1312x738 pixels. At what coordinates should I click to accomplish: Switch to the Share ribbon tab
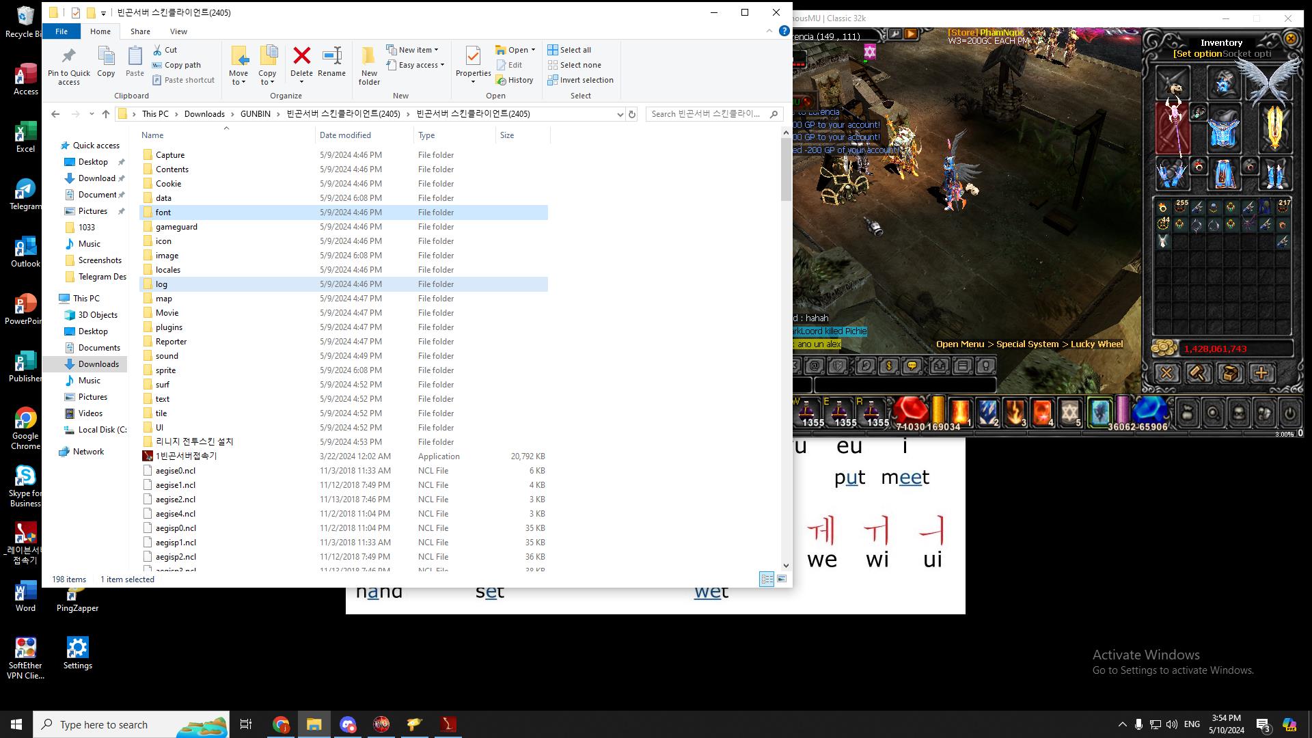pyautogui.click(x=140, y=31)
